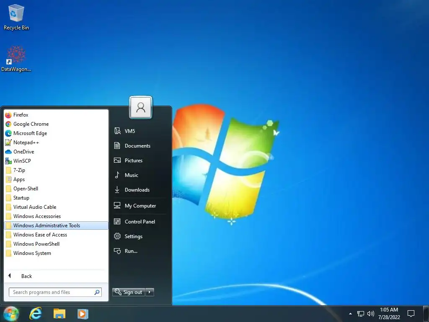Image resolution: width=429 pixels, height=322 pixels.
Task: Open the notification center icon
Action: tap(411, 314)
